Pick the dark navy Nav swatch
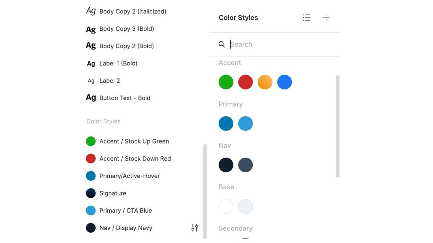Viewport: 433px width, 243px height. (226, 165)
